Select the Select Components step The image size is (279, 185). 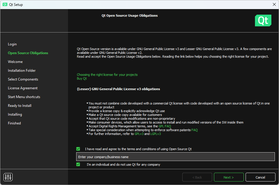(23, 79)
